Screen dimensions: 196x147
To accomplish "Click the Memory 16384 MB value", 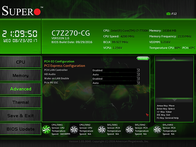I will click(169, 31).
